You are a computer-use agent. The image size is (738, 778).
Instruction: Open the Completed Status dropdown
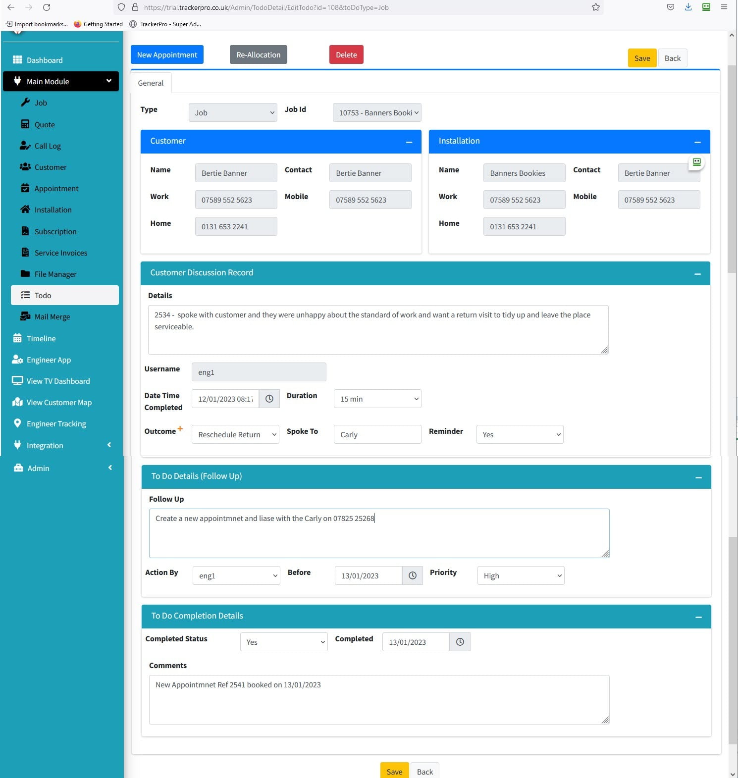[284, 642]
